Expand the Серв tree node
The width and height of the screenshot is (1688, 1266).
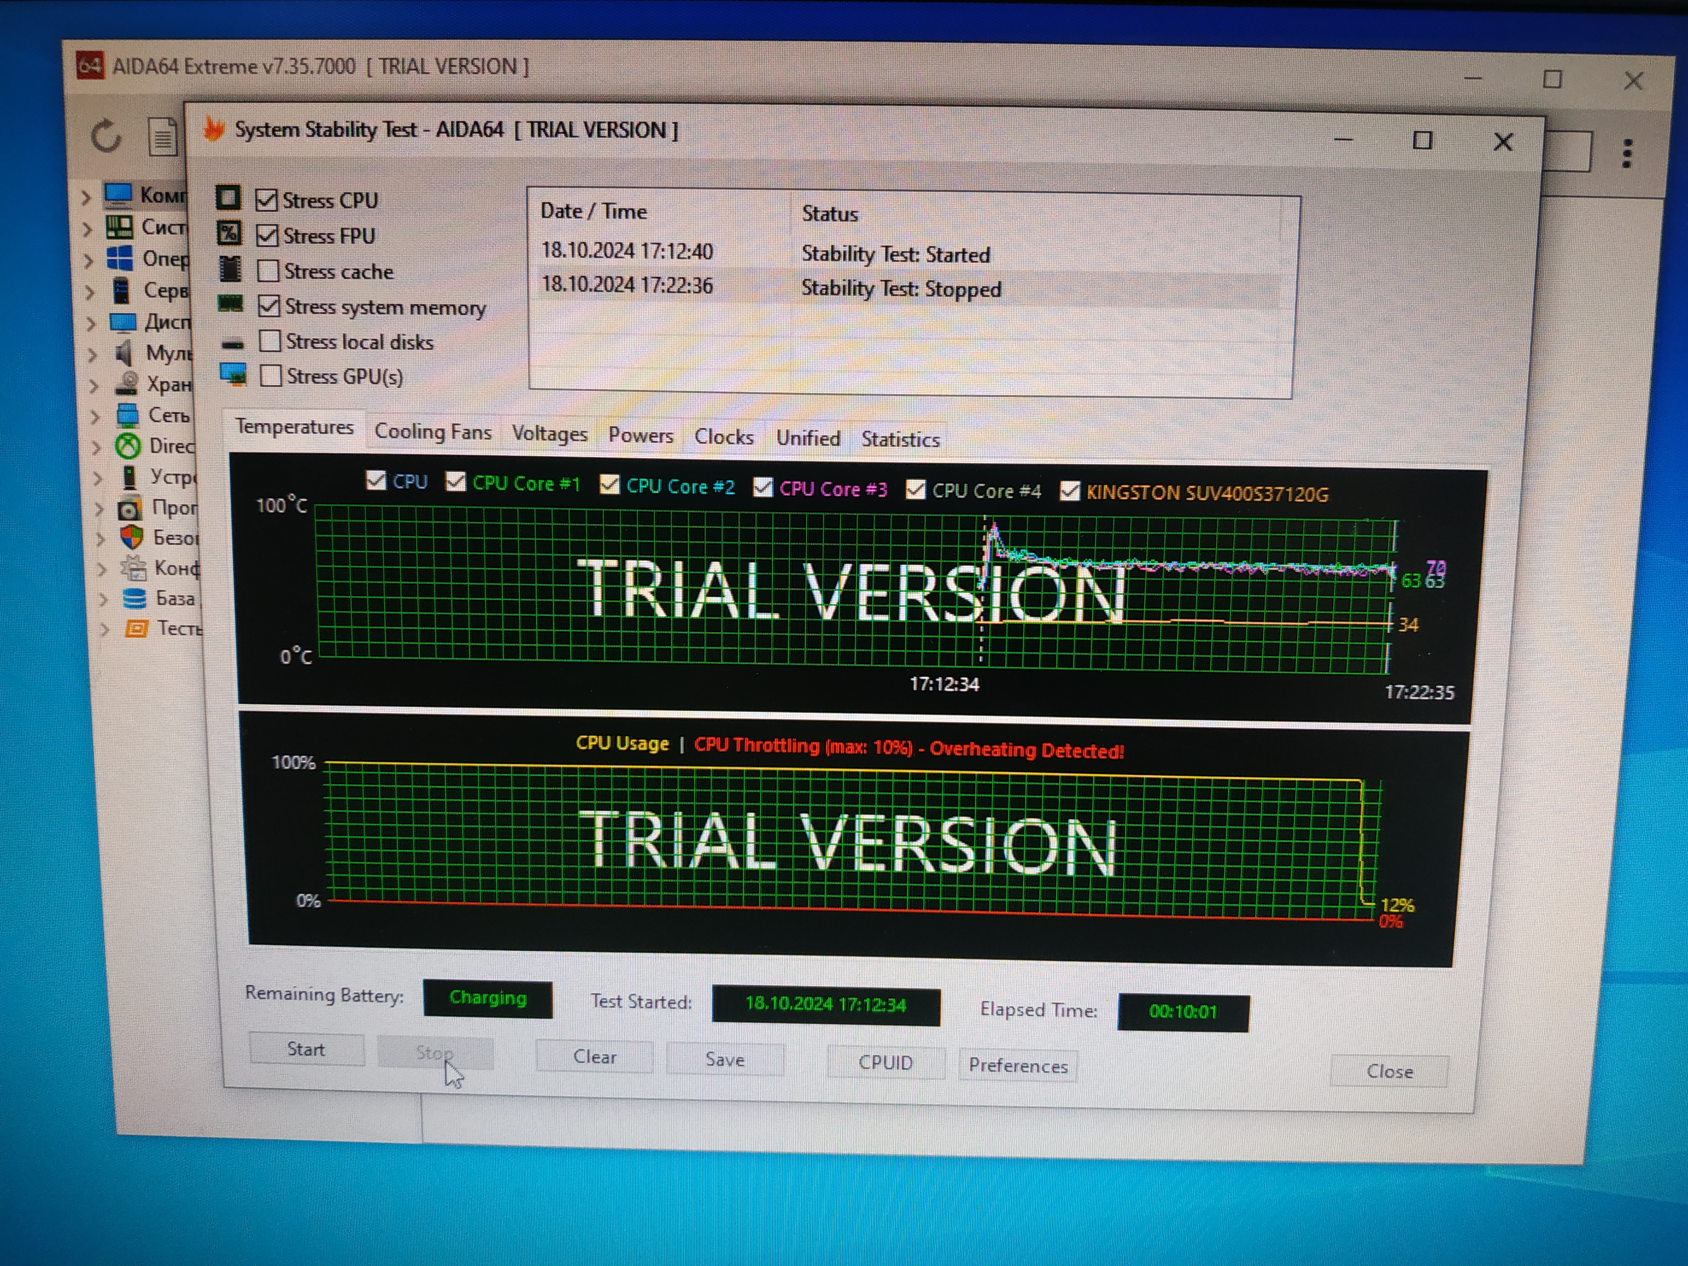90,292
